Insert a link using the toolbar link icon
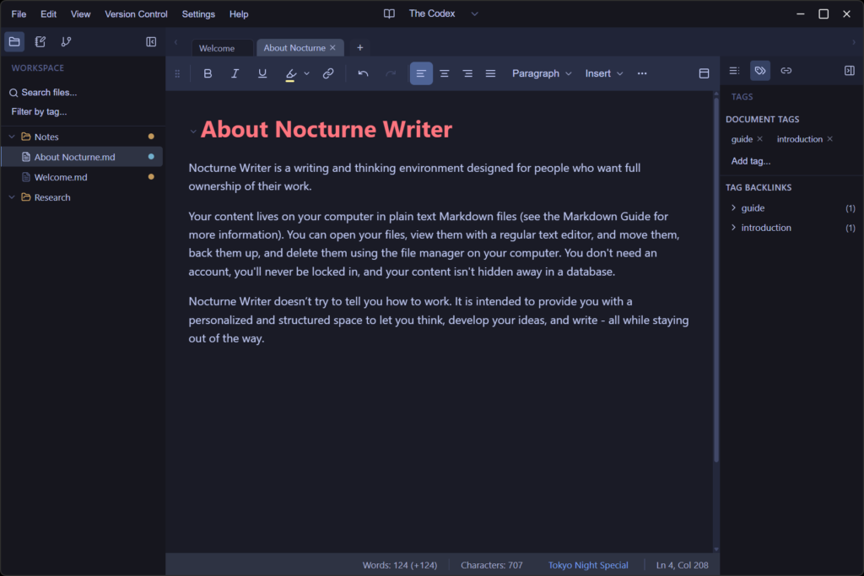The image size is (864, 576). (x=328, y=73)
